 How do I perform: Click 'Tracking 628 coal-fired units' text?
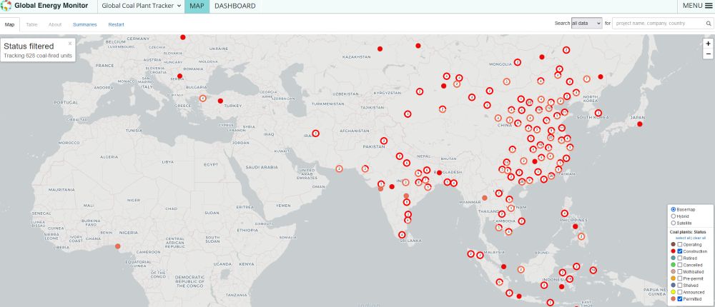click(x=38, y=56)
